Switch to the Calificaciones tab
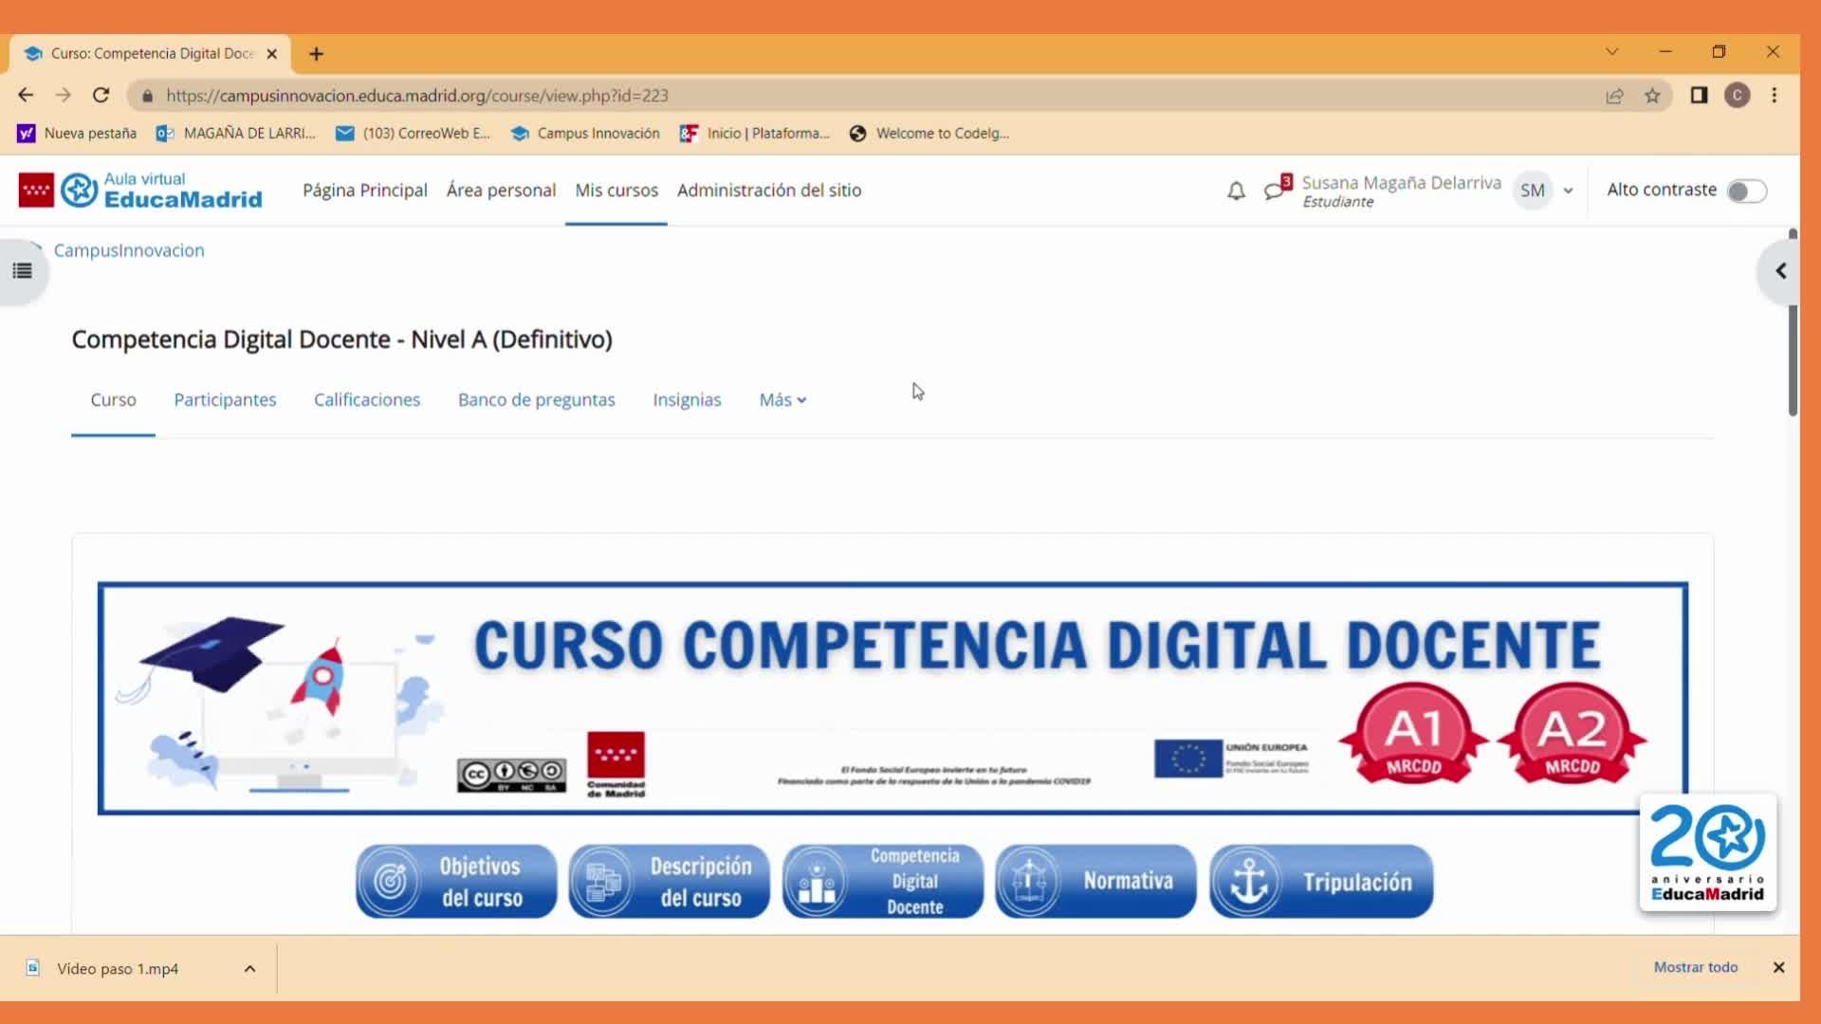The height and width of the screenshot is (1024, 1821). (367, 400)
